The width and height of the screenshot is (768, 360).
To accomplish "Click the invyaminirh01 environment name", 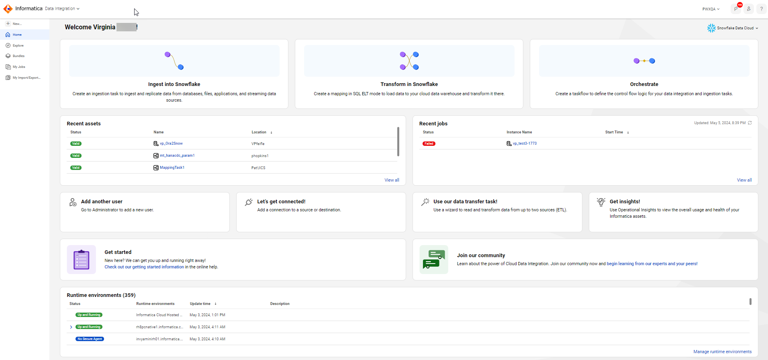I will pyautogui.click(x=159, y=339).
